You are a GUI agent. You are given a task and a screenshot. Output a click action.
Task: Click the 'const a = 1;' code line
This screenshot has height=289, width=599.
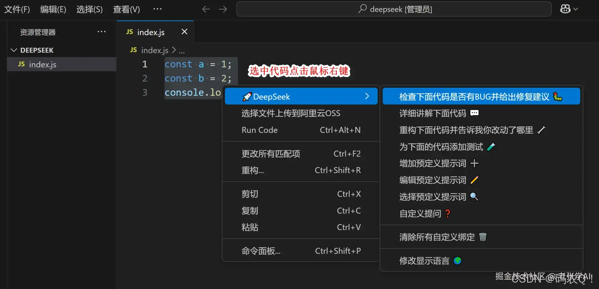click(198, 64)
